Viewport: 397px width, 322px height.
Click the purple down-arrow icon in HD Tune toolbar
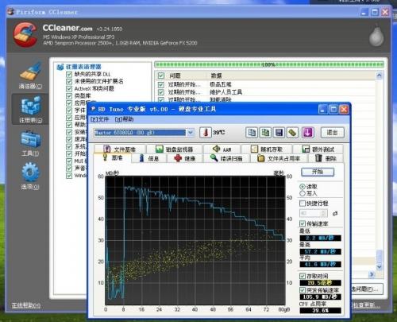[307, 132]
